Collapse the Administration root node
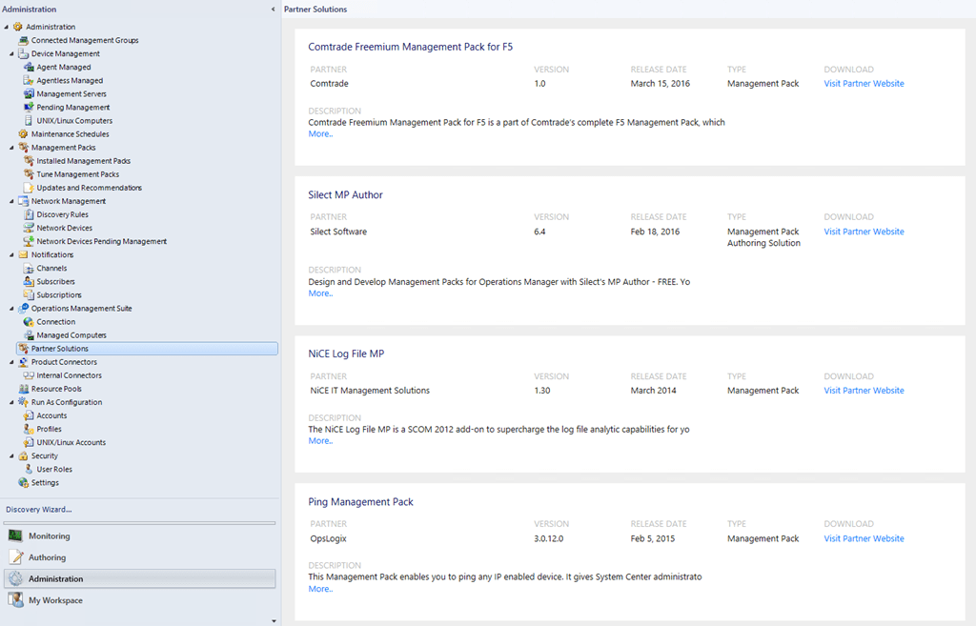The image size is (976, 626). click(x=7, y=27)
